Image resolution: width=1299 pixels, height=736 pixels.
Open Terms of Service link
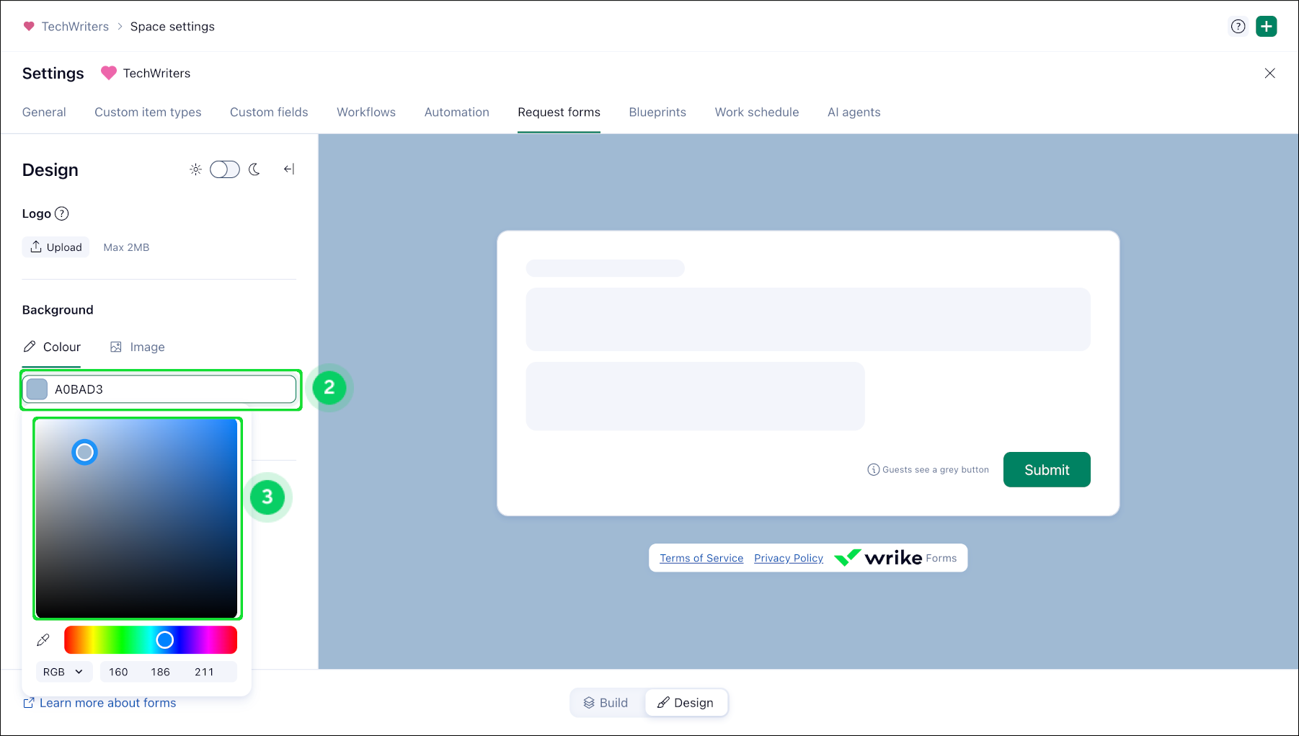(x=701, y=558)
